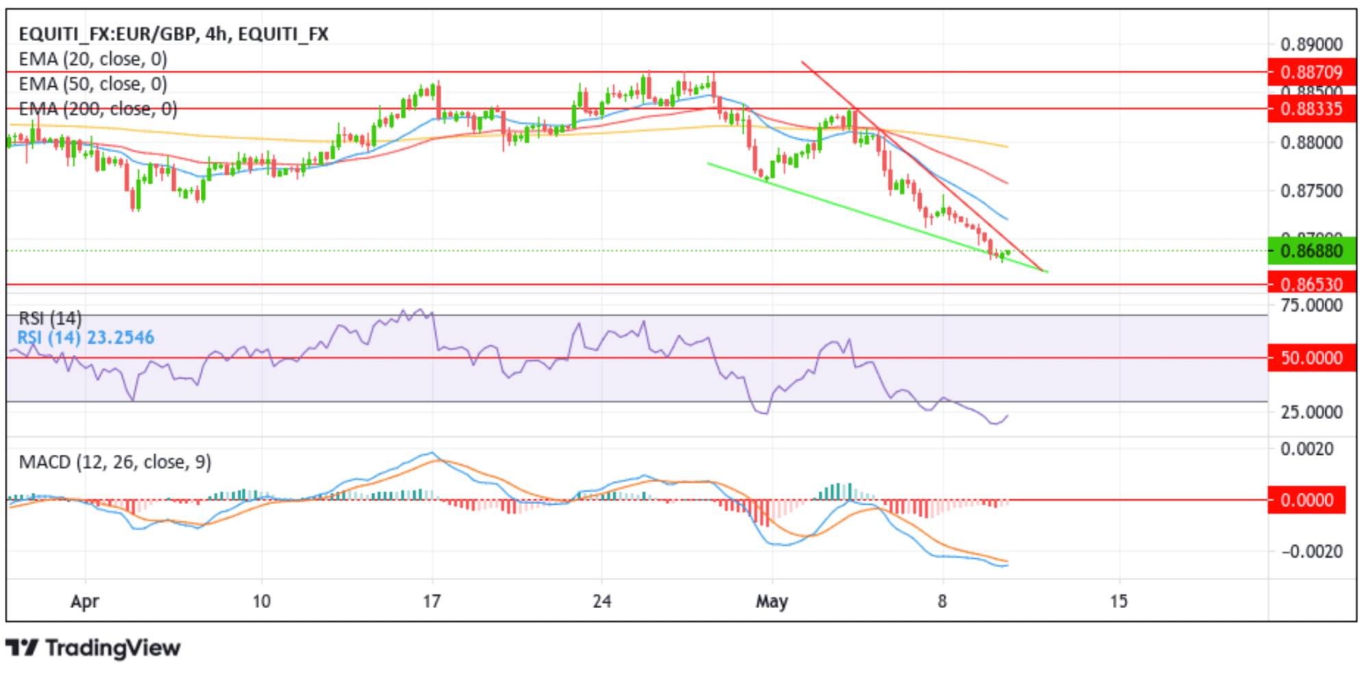The height and width of the screenshot is (678, 1363).
Task: Click the Apr date label
Action: pos(85,602)
